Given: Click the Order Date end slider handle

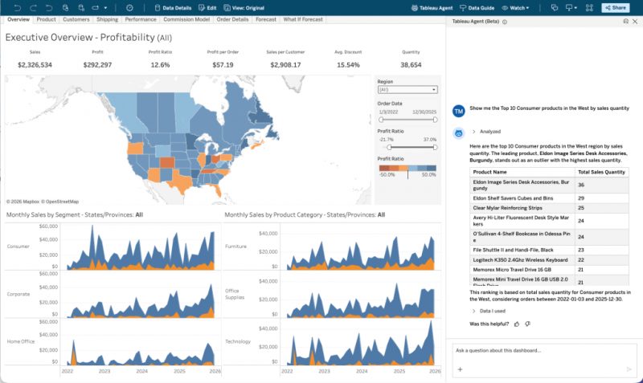Looking at the screenshot, I should click(x=435, y=120).
